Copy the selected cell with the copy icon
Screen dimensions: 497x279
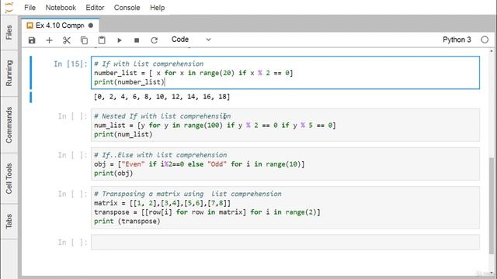coord(84,40)
